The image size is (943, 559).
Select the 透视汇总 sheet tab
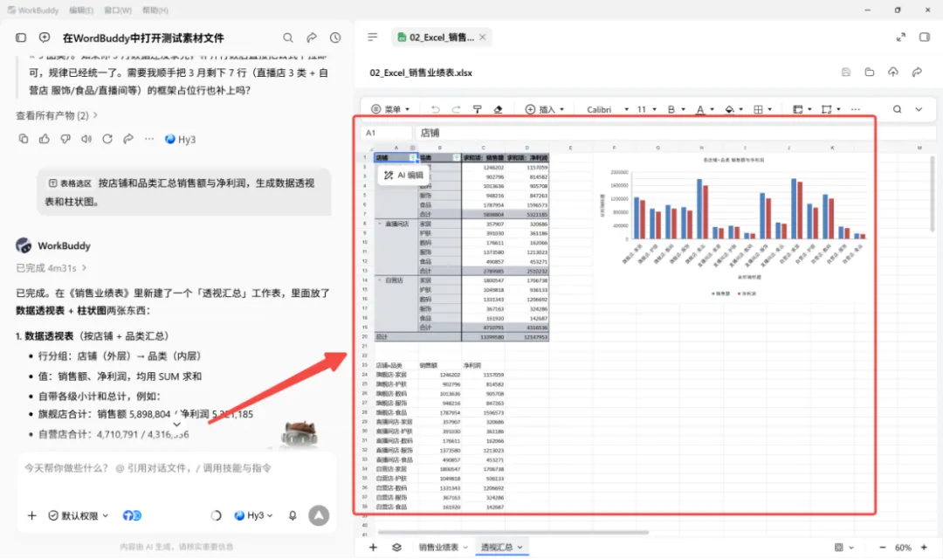501,548
